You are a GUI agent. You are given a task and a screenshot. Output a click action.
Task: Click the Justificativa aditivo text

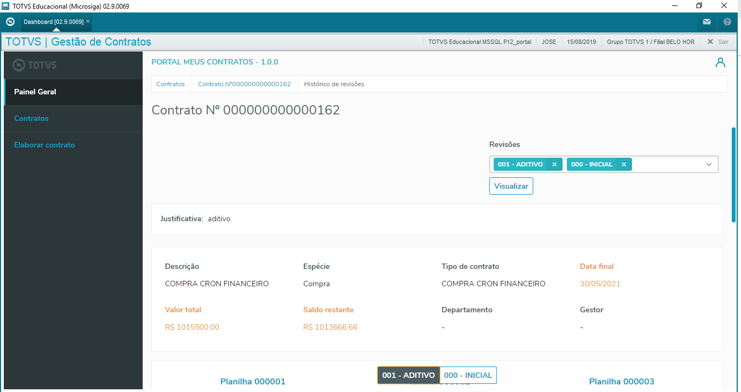[x=219, y=219]
